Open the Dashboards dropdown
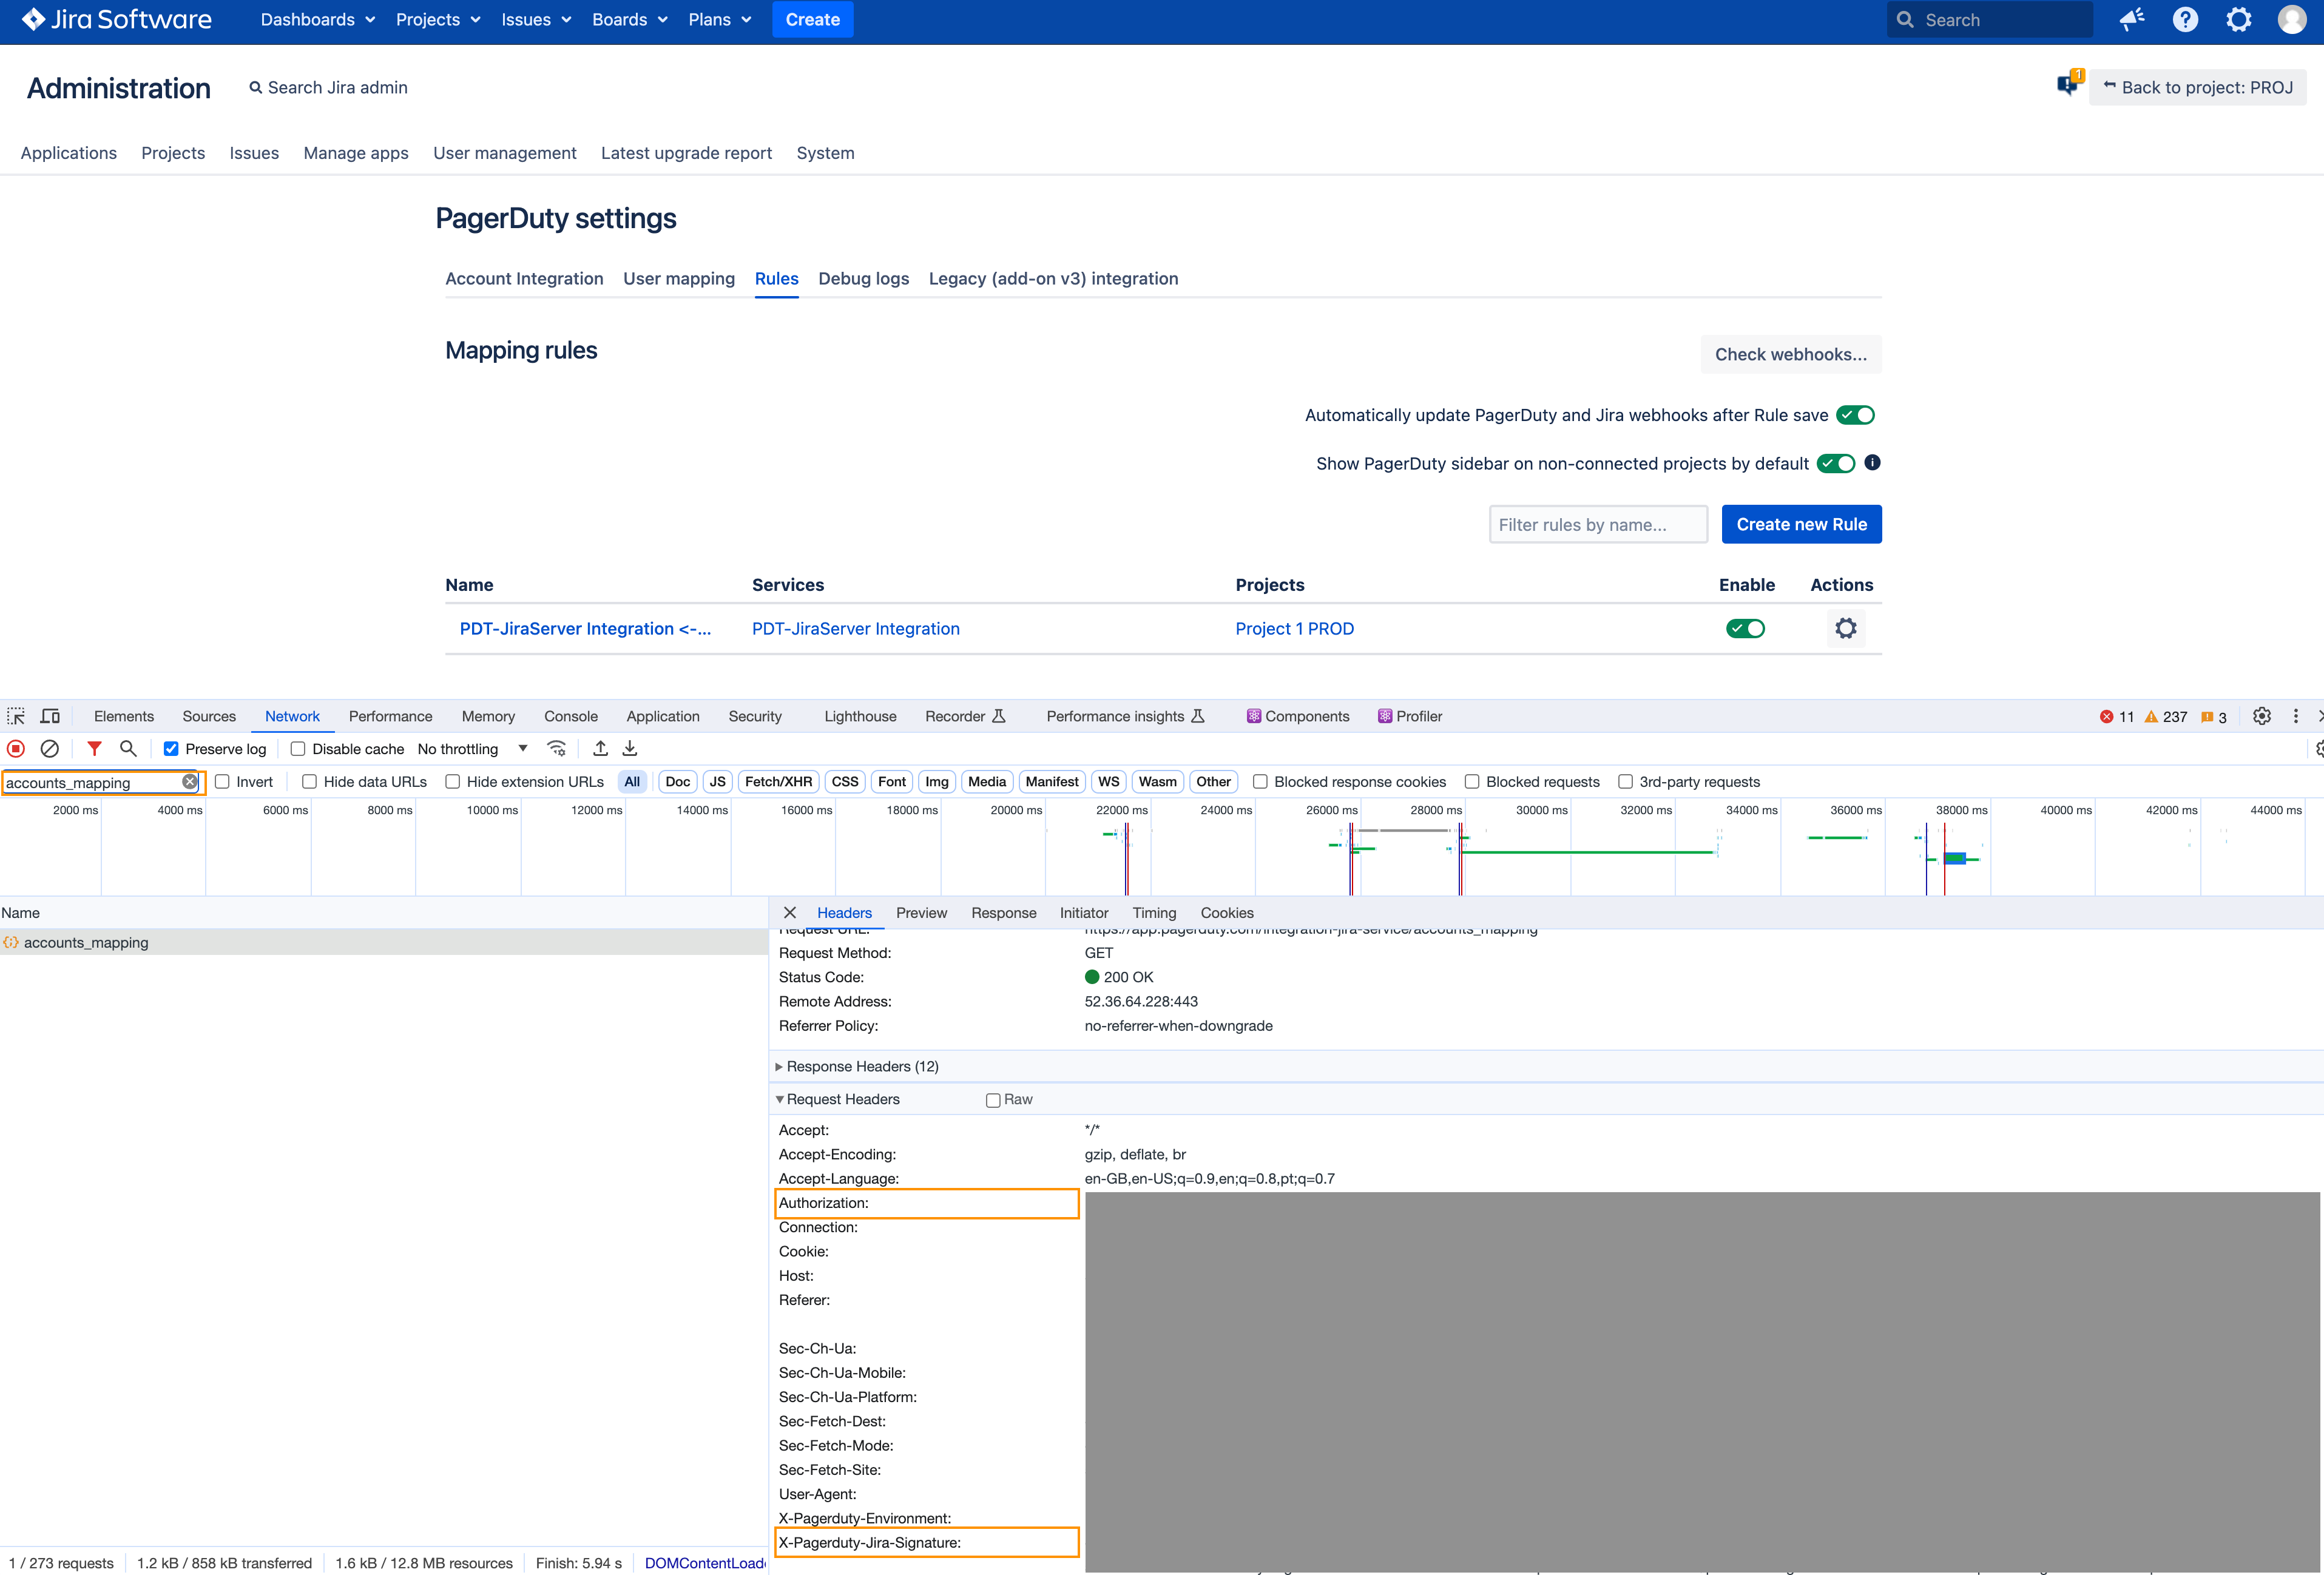The width and height of the screenshot is (2324, 1575). point(317,20)
